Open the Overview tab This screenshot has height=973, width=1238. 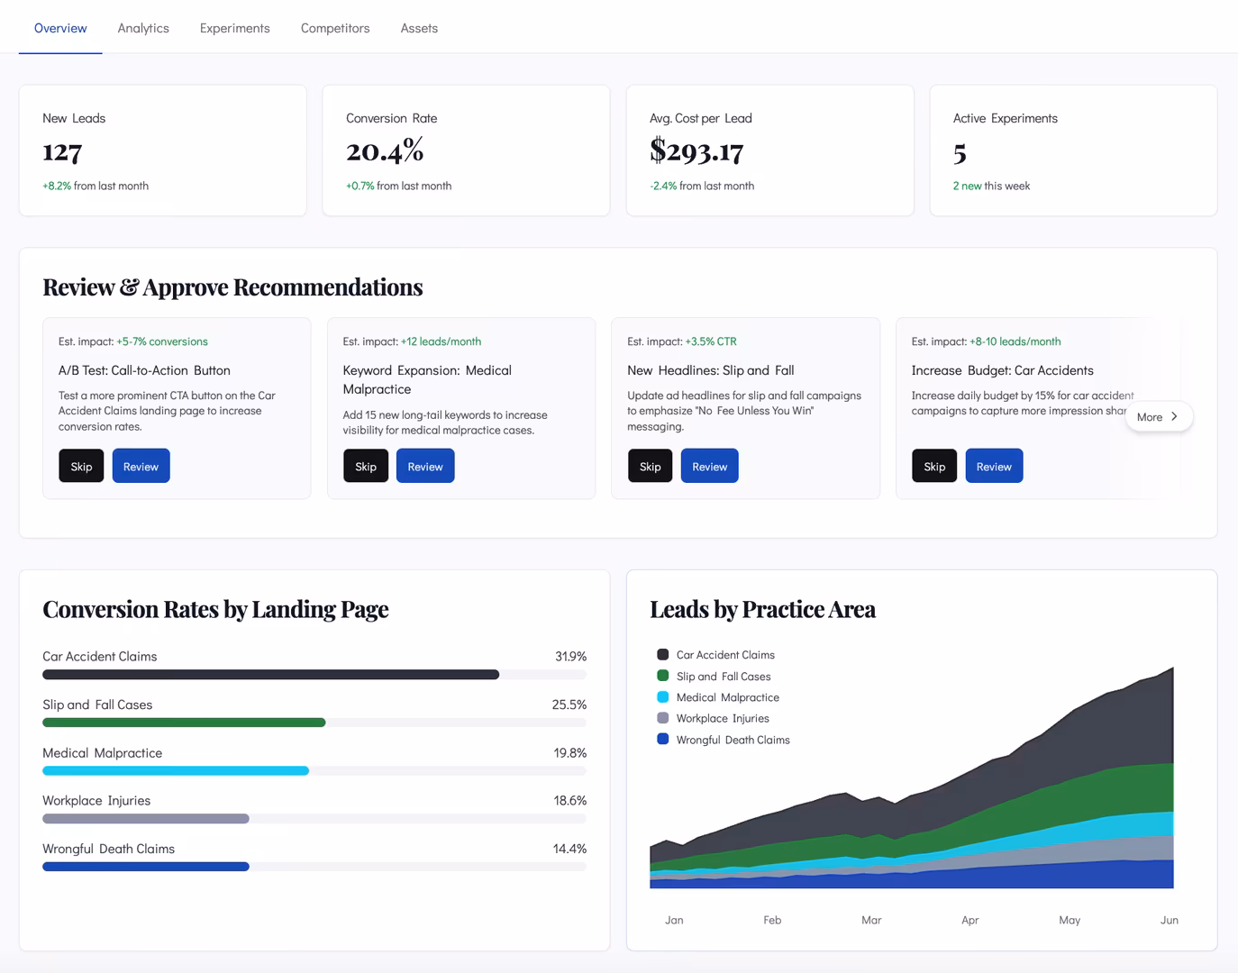click(60, 28)
